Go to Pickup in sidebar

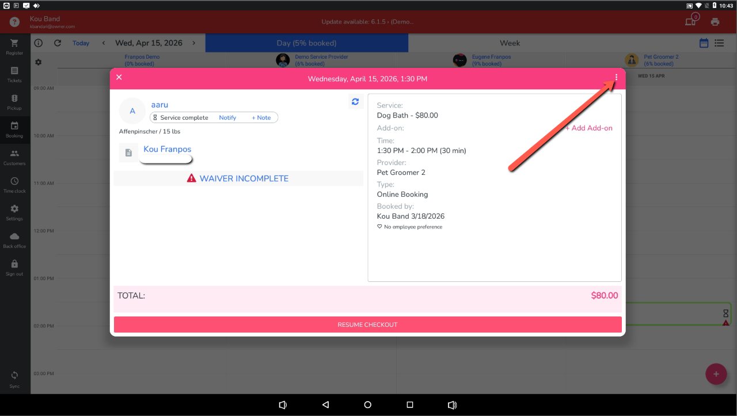[x=14, y=102]
